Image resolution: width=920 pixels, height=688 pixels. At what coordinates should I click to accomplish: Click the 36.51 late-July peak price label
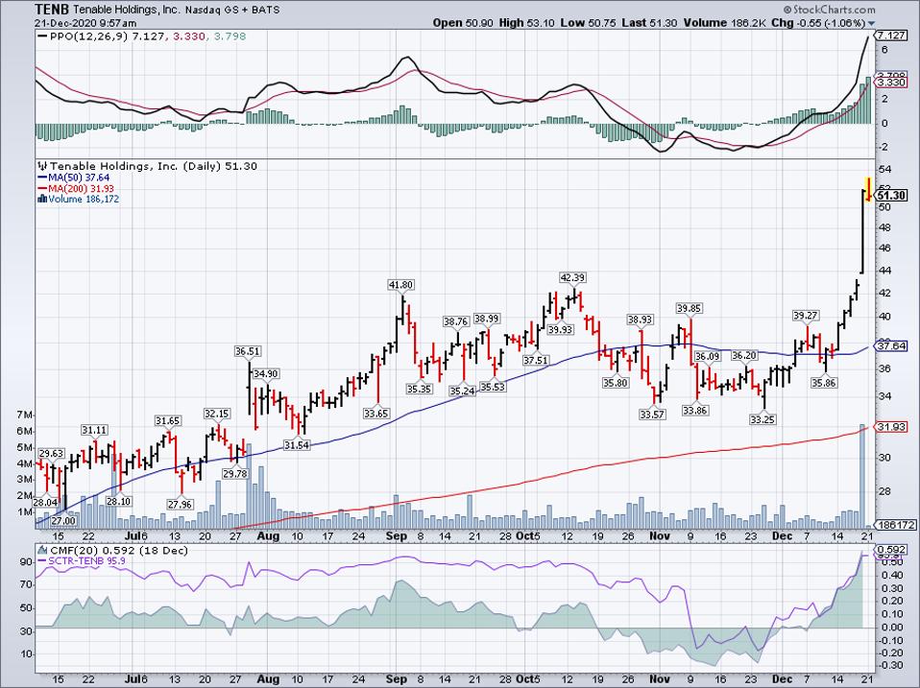tap(248, 351)
